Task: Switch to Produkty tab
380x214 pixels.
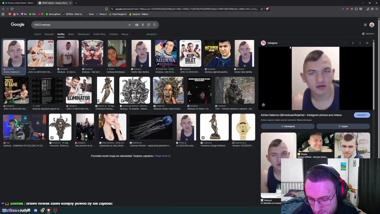Action: [113, 34]
